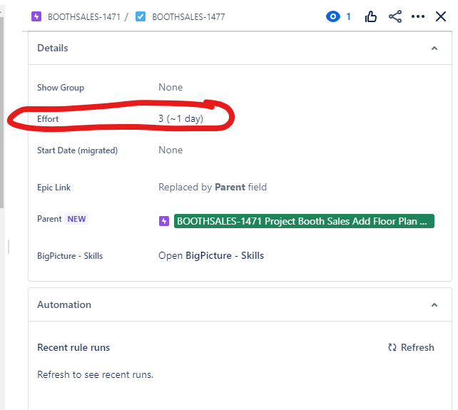Click Start Date (migrated) label
The height and width of the screenshot is (410, 458).
[x=78, y=150]
